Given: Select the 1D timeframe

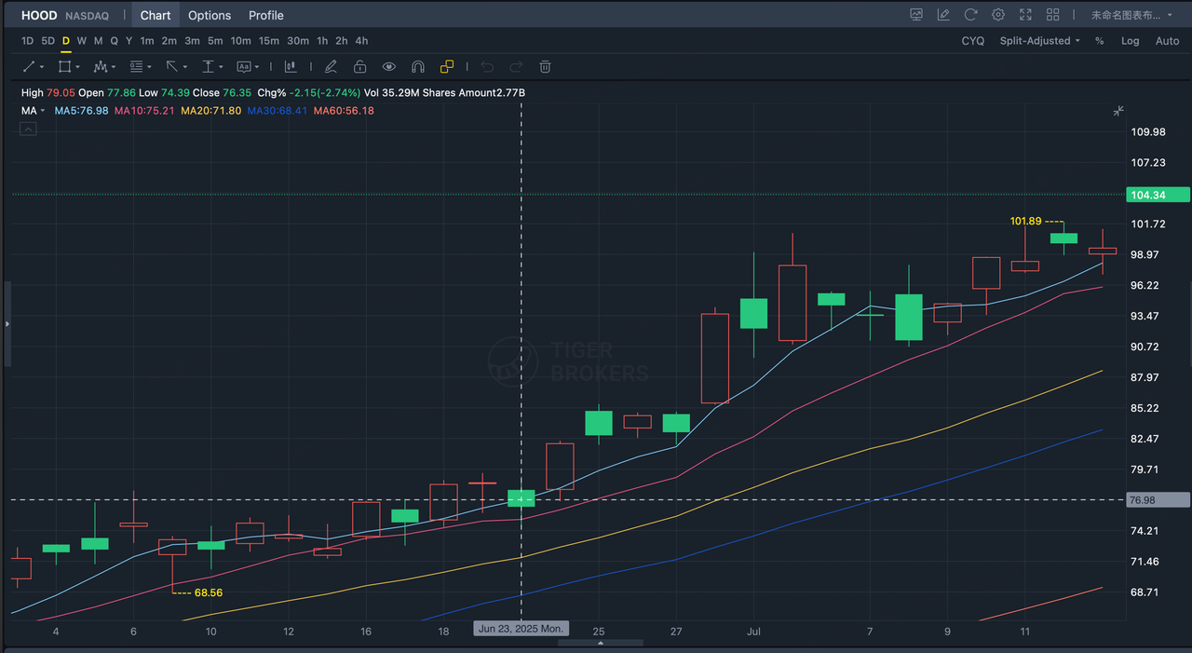Looking at the screenshot, I should pos(27,41).
